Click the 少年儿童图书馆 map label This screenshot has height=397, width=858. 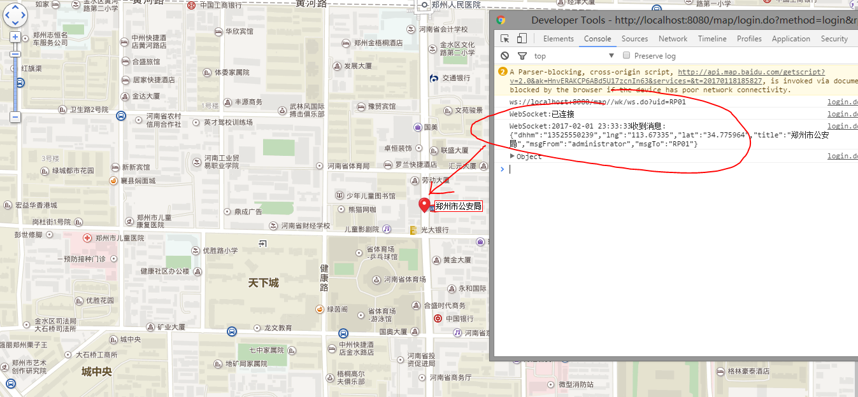click(x=371, y=195)
